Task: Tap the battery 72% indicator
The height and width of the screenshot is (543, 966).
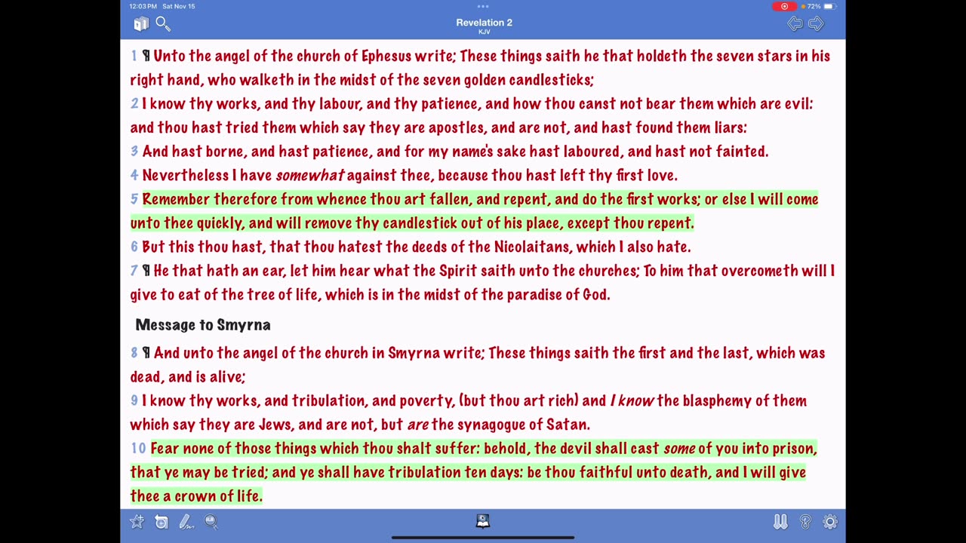Action: (x=820, y=6)
